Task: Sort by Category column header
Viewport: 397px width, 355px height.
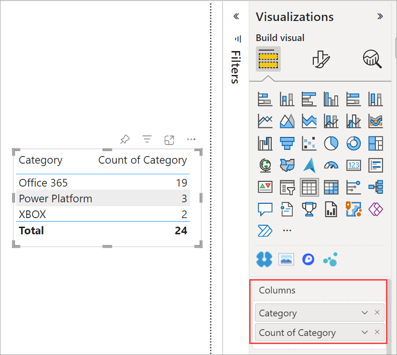Action: (x=41, y=160)
